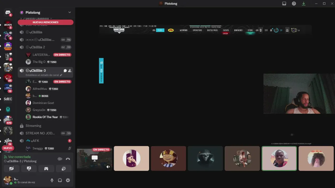Unmute the live stream thumbnail
This screenshot has height=188, width=335.
pos(108,167)
